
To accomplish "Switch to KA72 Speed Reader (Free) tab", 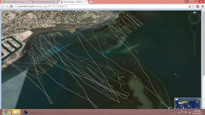I will click(x=45, y=2).
